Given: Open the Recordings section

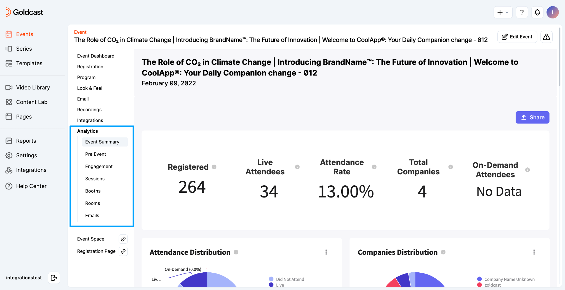Looking at the screenshot, I should 89,110.
